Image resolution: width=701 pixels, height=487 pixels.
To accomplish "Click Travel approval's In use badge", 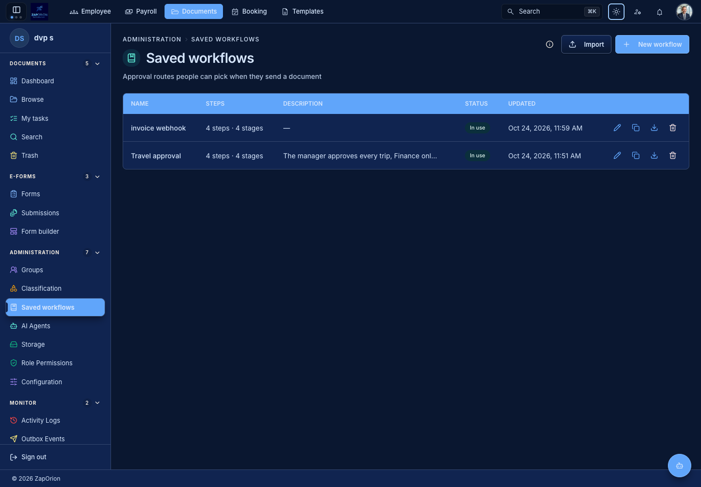I will pos(478,155).
